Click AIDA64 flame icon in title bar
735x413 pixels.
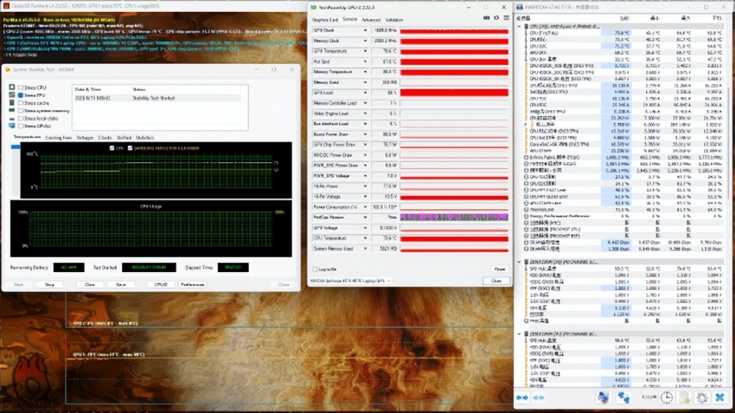pos(7,69)
